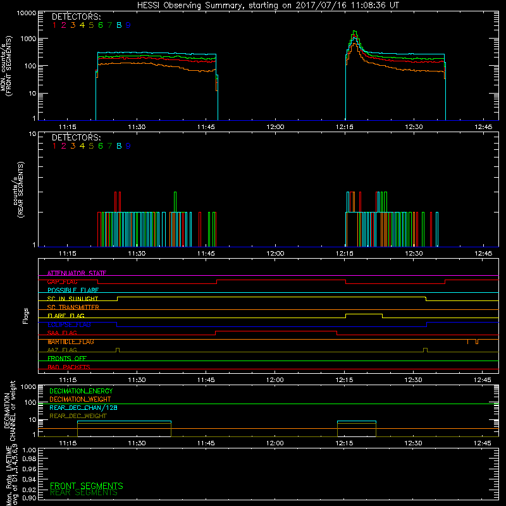Click detector 1 in front segments legend

54,25
